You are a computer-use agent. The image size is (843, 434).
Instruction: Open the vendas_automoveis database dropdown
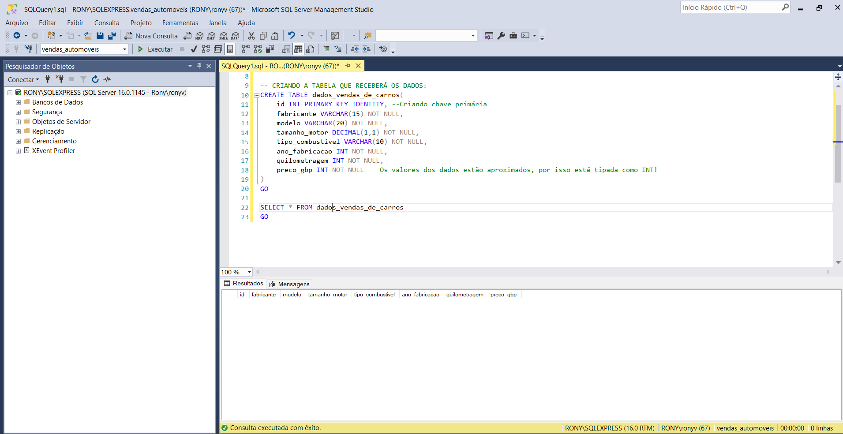pos(124,49)
